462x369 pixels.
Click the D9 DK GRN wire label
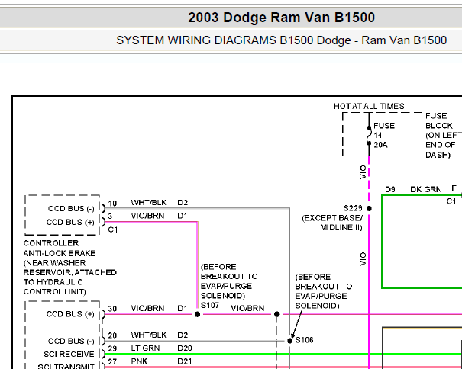point(413,189)
